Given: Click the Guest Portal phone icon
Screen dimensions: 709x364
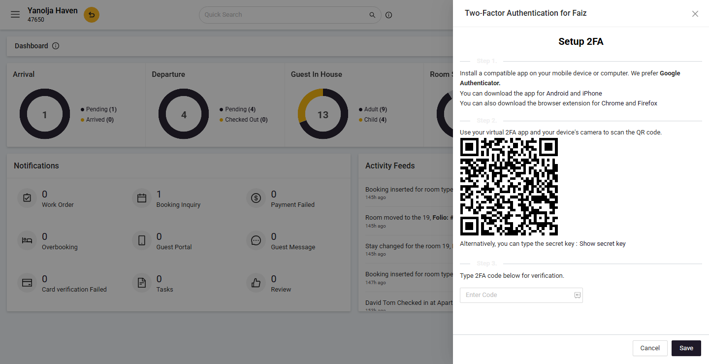Looking at the screenshot, I should click(x=142, y=240).
